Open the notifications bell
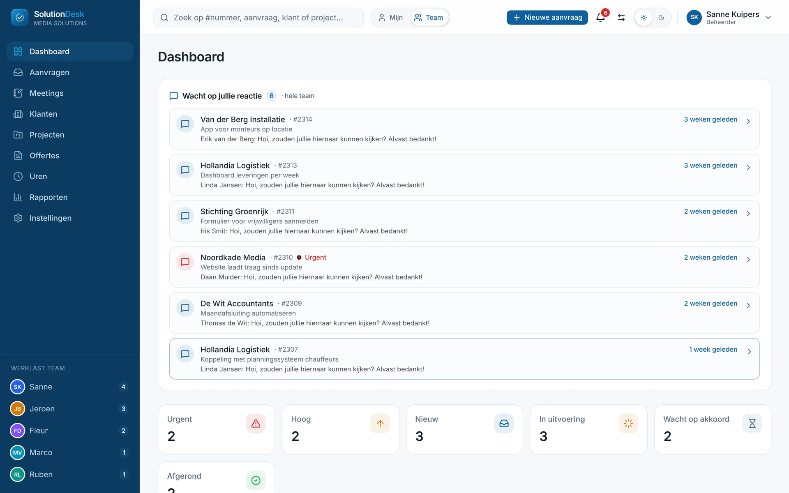Viewport: 789px width, 493px height. click(x=600, y=17)
